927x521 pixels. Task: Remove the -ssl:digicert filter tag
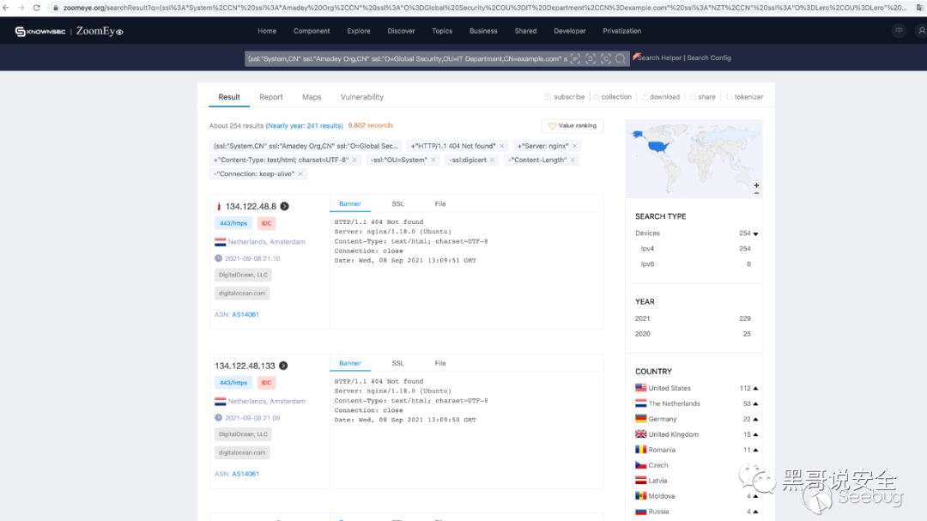493,160
